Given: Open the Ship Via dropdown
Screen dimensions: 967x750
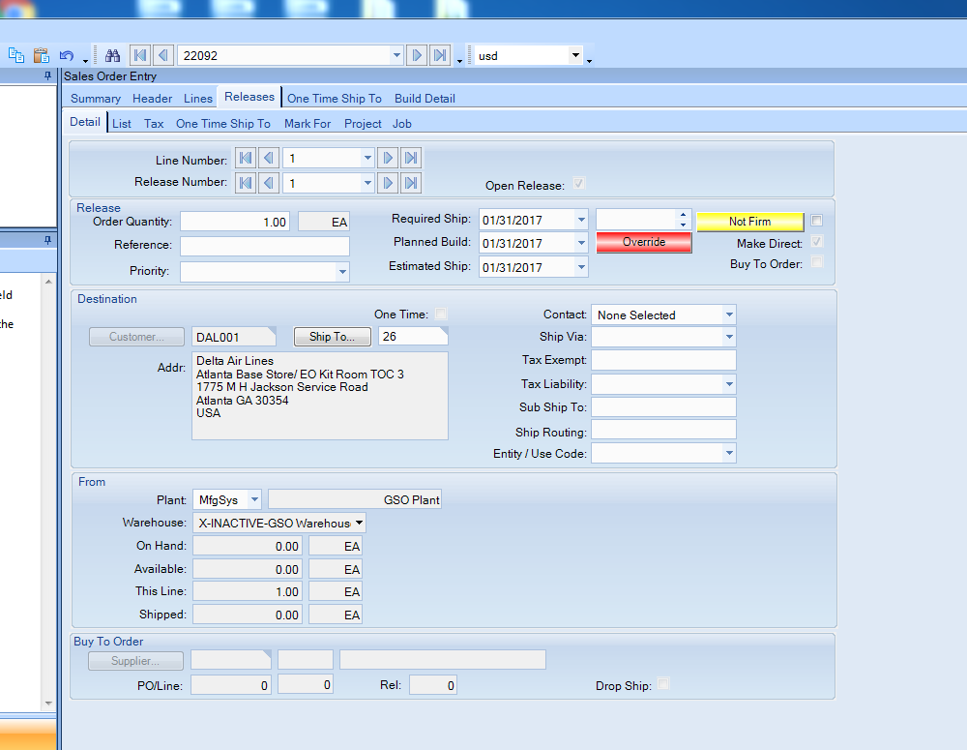Looking at the screenshot, I should tap(728, 337).
